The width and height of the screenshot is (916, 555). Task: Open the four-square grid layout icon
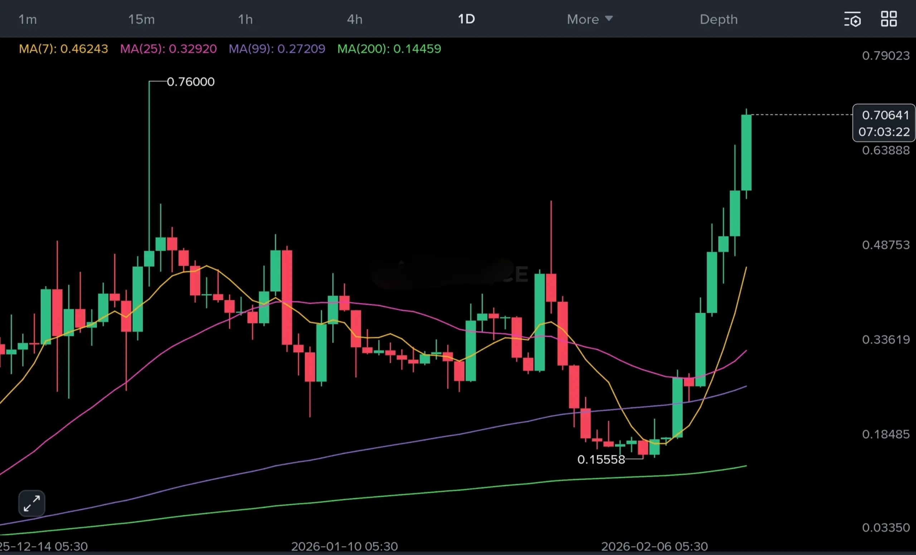coord(888,19)
